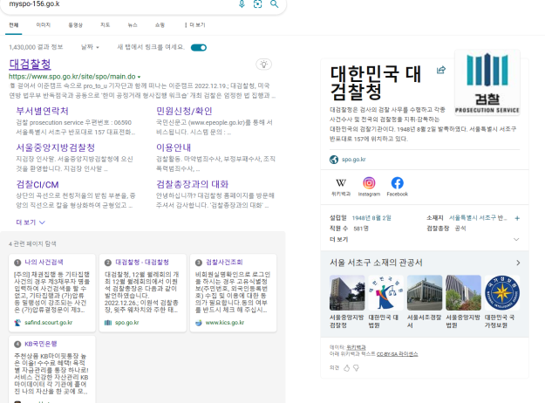
Task: Click the magnifying glass search icon
Action: [274, 3]
